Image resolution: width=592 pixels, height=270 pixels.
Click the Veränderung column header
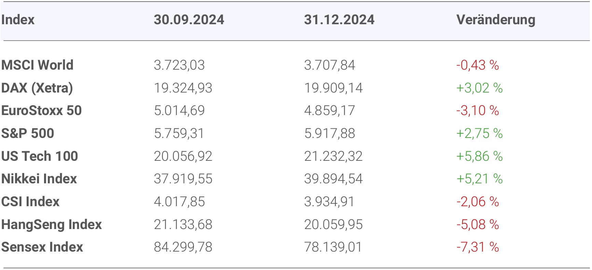(496, 20)
